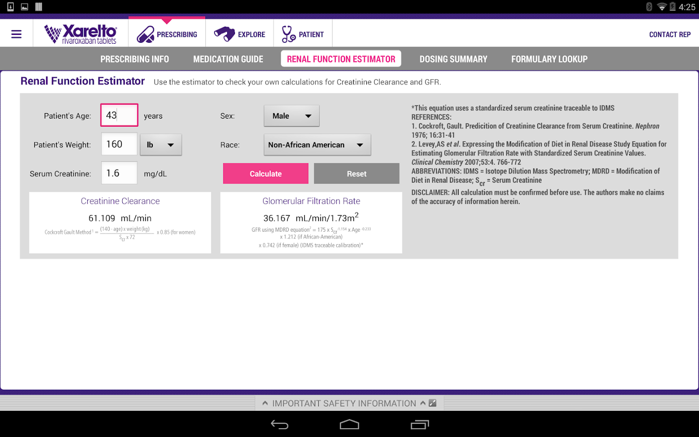The image size is (699, 437).
Task: Click the pink Calculate button
Action: click(266, 173)
